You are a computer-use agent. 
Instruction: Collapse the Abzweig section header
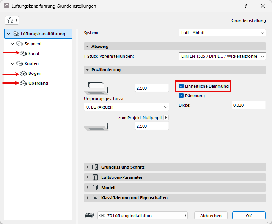[x=175, y=46]
